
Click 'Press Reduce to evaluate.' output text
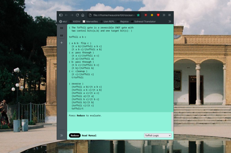85,115
